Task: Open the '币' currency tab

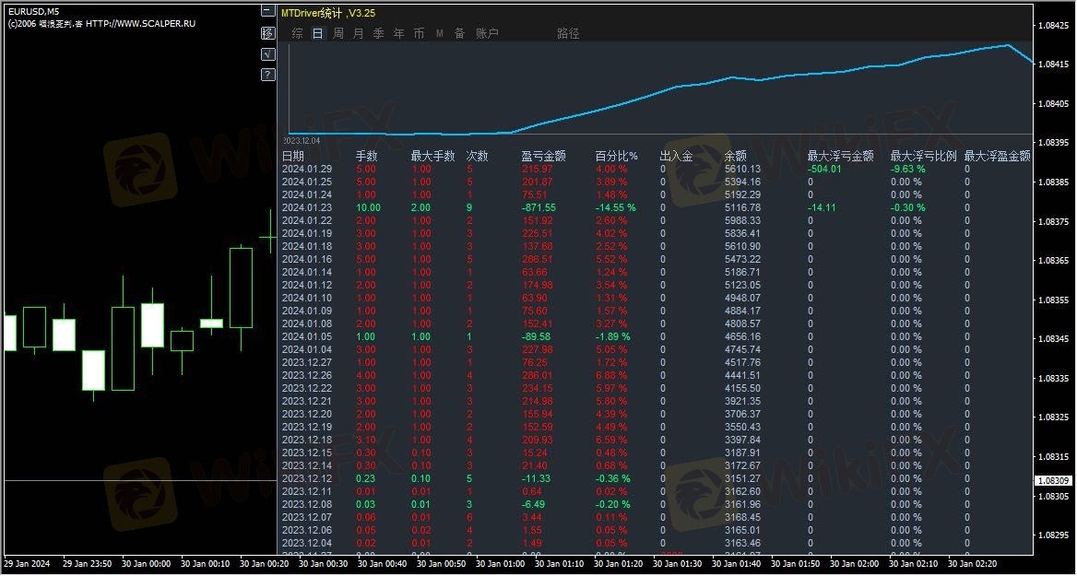Action: 419,33
